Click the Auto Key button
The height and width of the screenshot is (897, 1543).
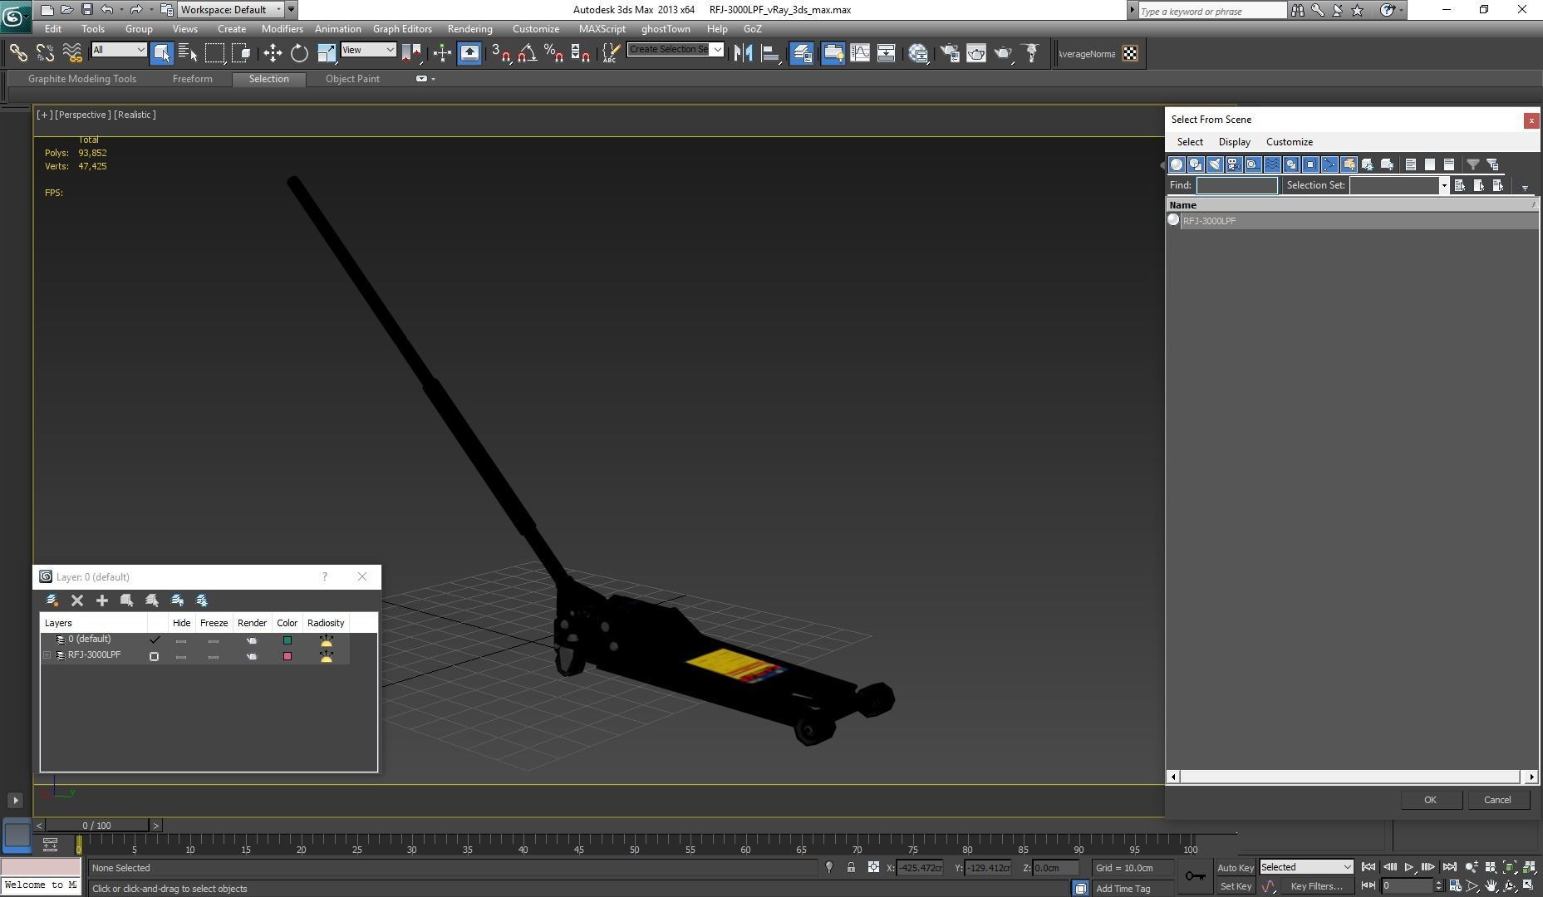(x=1235, y=868)
